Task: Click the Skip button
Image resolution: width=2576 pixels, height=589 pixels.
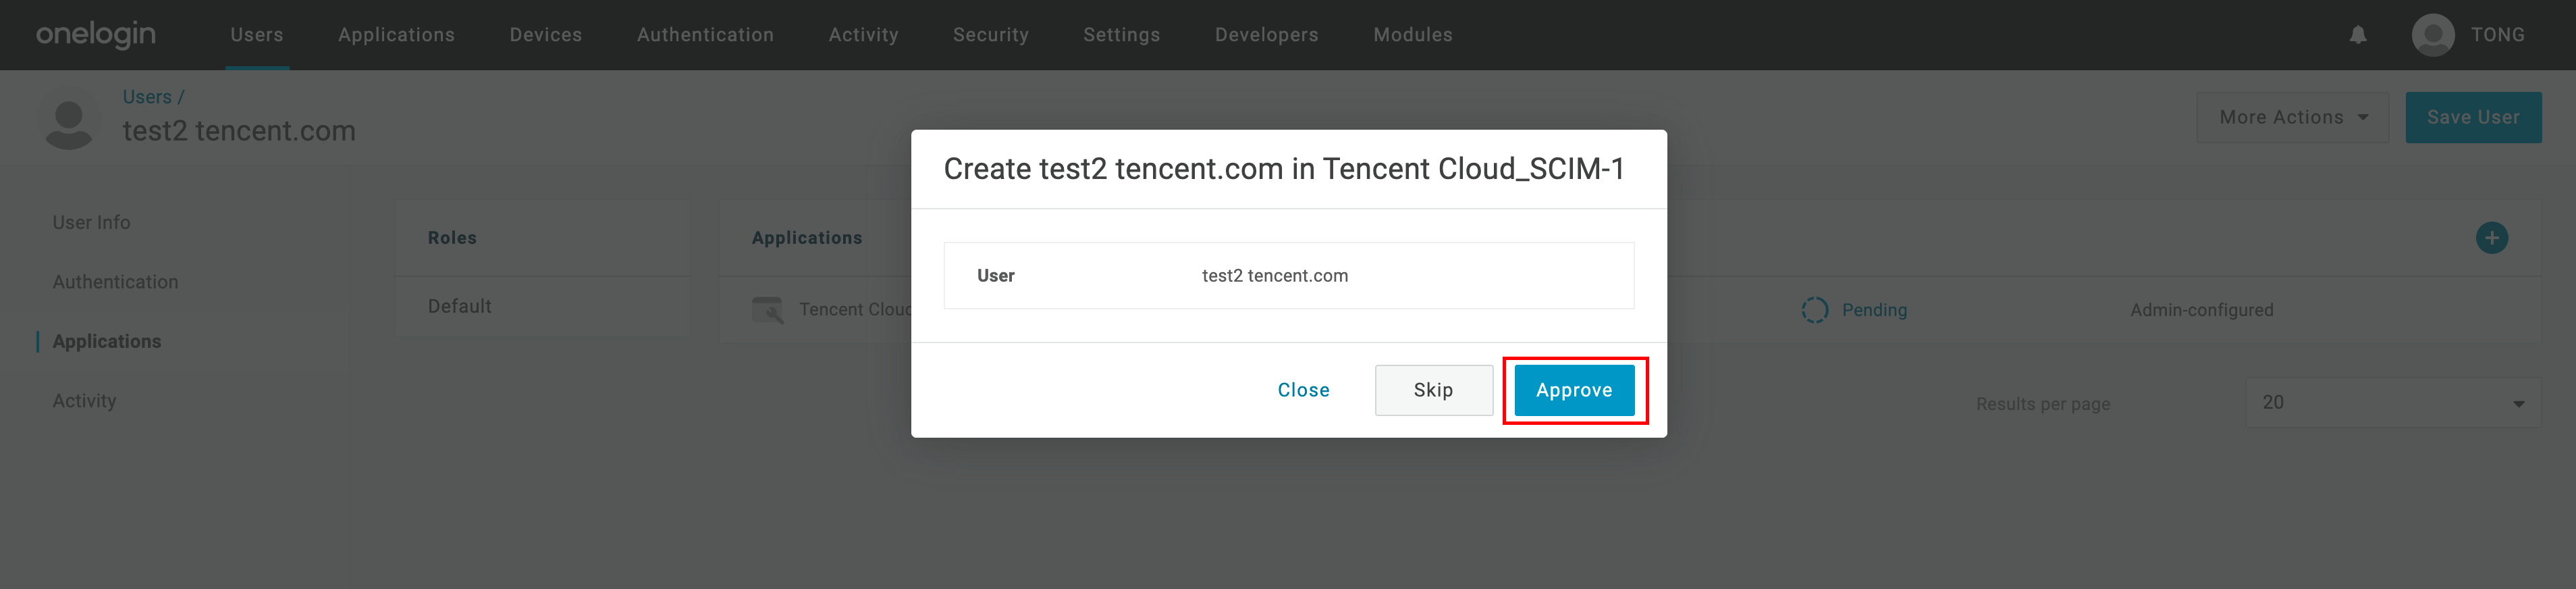Action: tap(1433, 390)
